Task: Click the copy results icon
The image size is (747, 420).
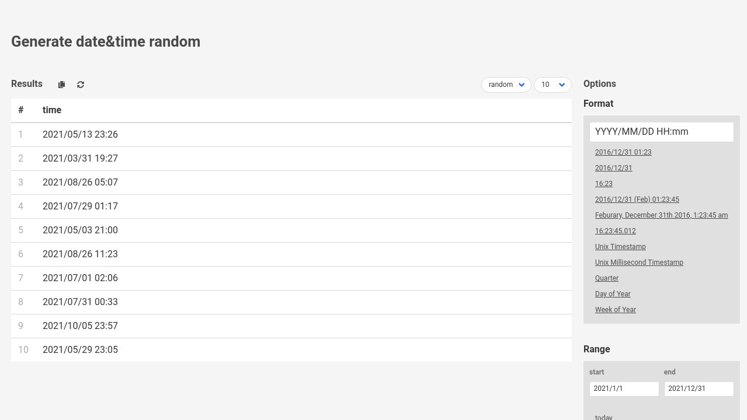Action: coord(61,85)
